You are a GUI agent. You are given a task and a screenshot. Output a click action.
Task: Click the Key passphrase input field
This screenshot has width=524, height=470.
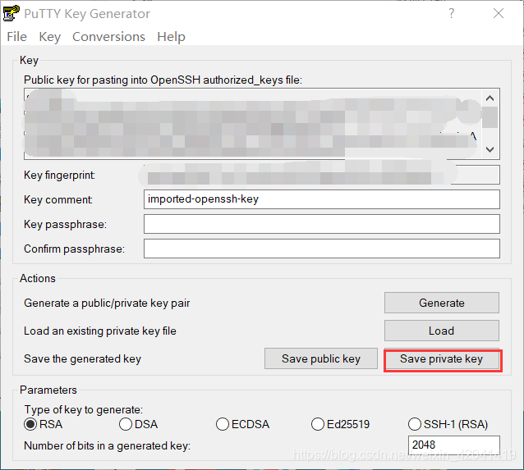322,224
